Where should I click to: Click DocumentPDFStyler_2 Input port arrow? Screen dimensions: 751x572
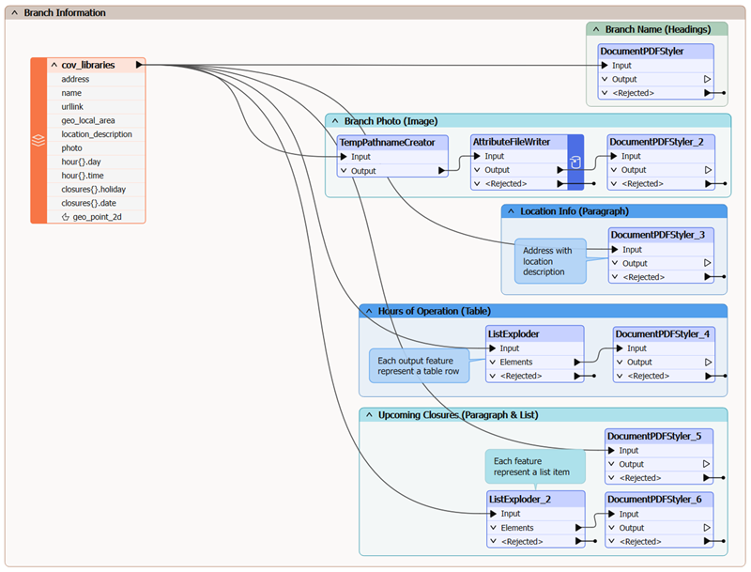pyautogui.click(x=614, y=156)
